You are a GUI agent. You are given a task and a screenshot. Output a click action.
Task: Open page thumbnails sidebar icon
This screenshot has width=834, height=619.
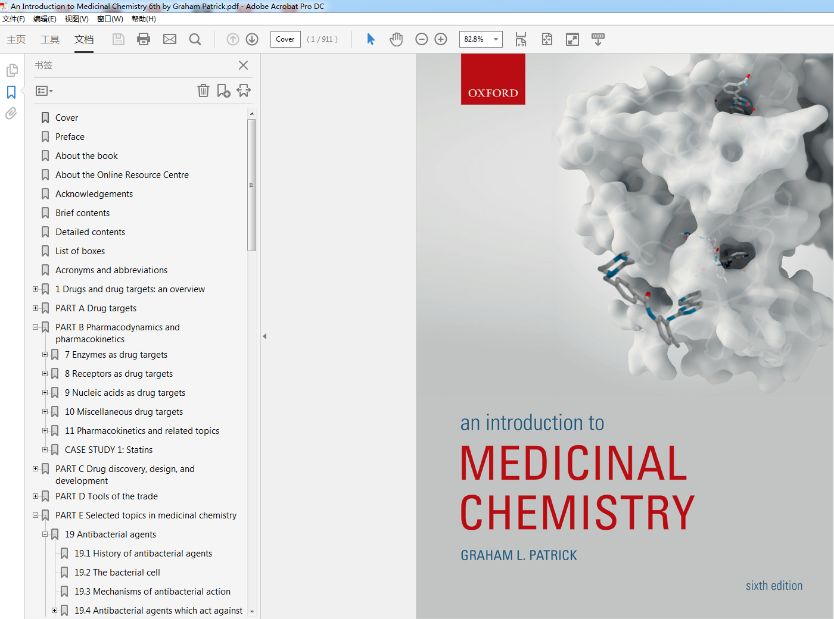point(12,70)
